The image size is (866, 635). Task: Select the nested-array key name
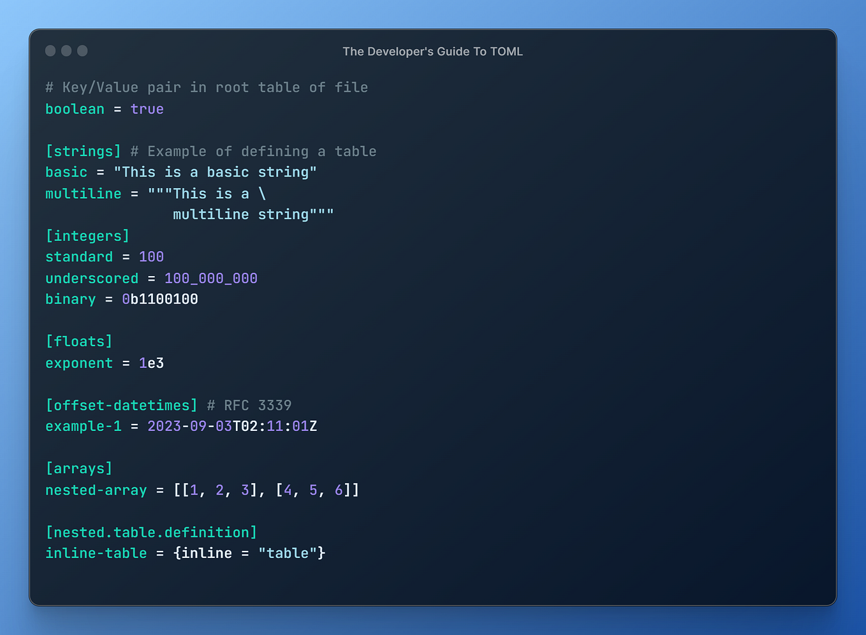pyautogui.click(x=96, y=490)
